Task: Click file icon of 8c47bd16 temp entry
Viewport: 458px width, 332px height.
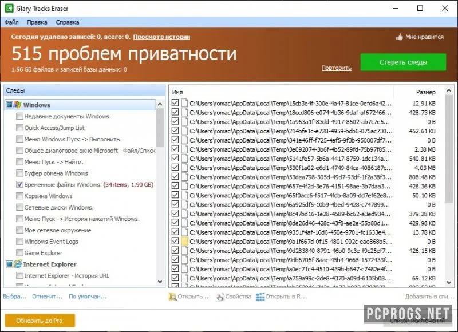Action: (184, 214)
